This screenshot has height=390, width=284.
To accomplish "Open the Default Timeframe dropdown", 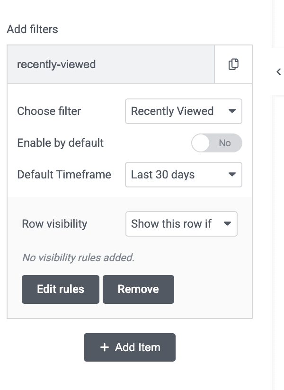I will tap(183, 175).
